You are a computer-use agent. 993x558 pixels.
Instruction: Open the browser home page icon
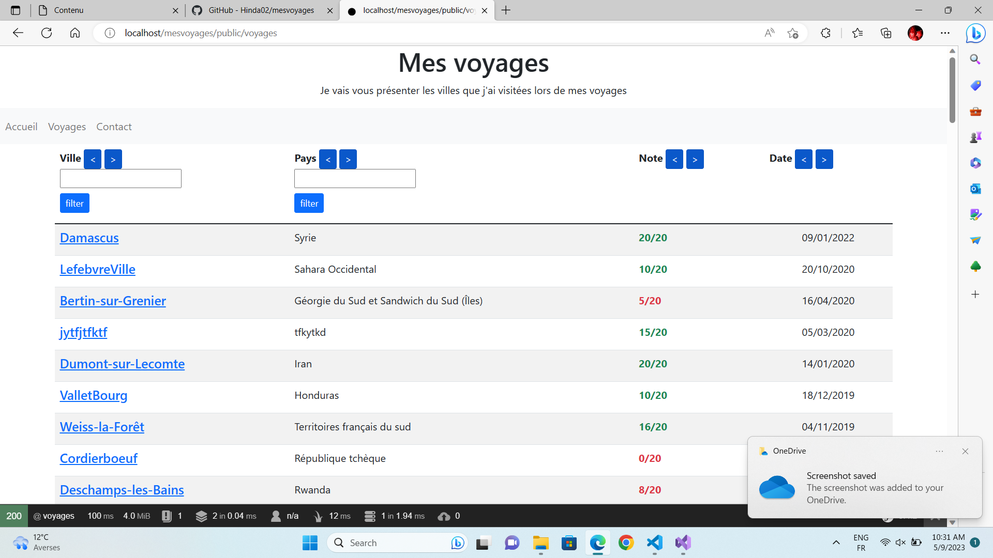click(x=75, y=33)
